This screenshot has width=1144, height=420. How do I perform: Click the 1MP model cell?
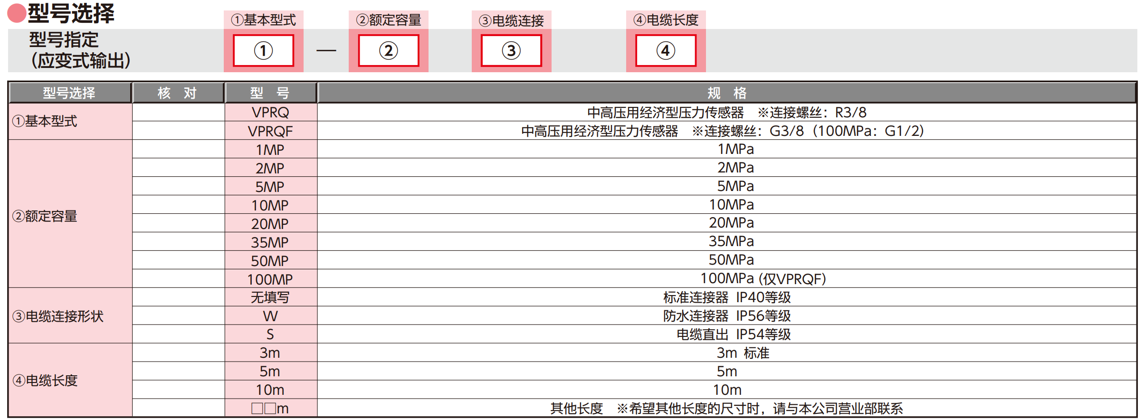pos(271,149)
